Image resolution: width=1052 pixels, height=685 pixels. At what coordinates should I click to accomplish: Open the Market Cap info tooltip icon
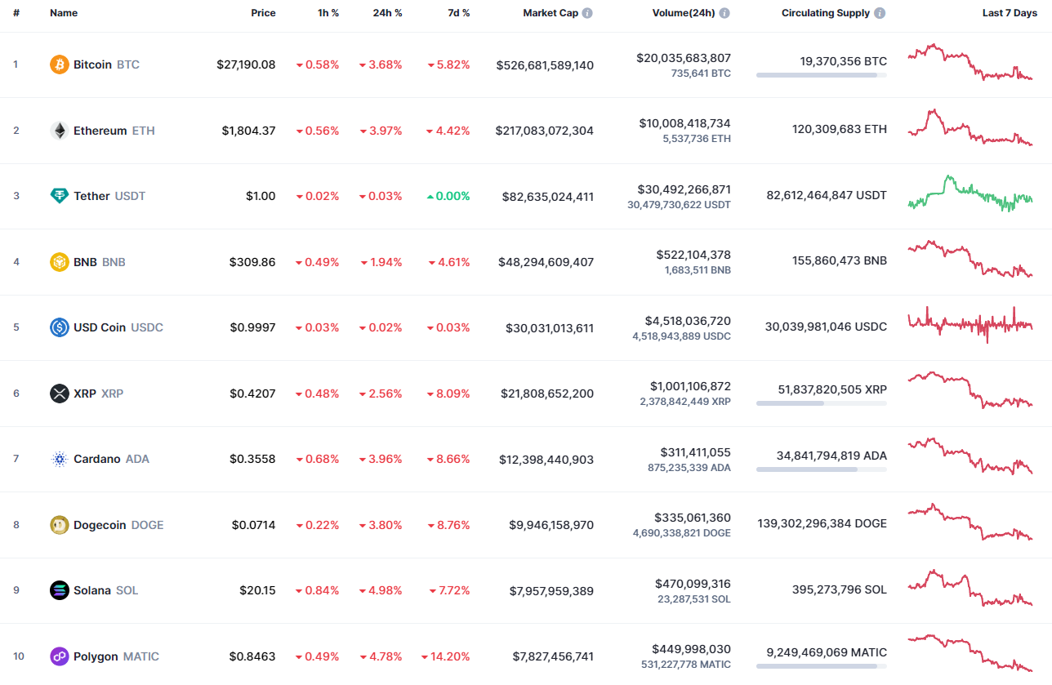point(590,12)
